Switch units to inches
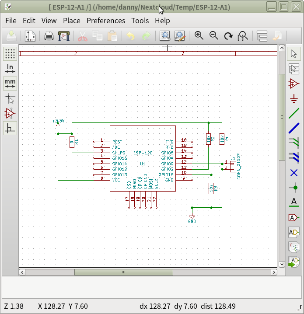Viewport: 304px width, 314px height. coord(10,69)
